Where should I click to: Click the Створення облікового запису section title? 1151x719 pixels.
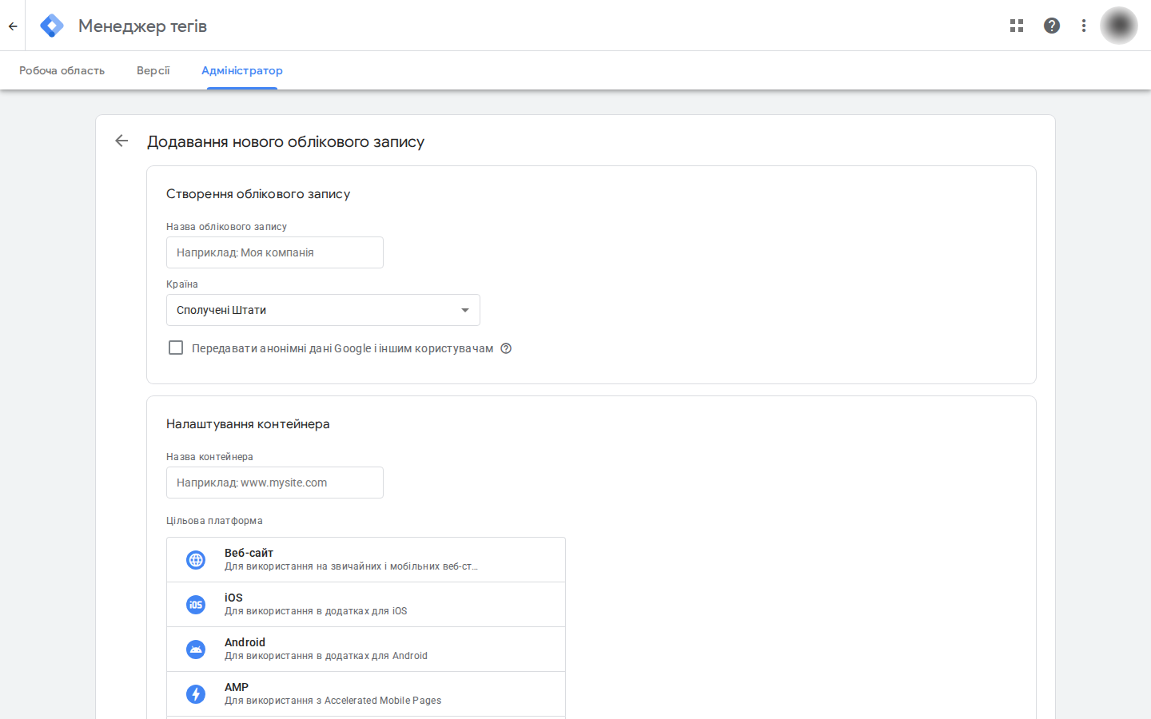pyautogui.click(x=258, y=194)
